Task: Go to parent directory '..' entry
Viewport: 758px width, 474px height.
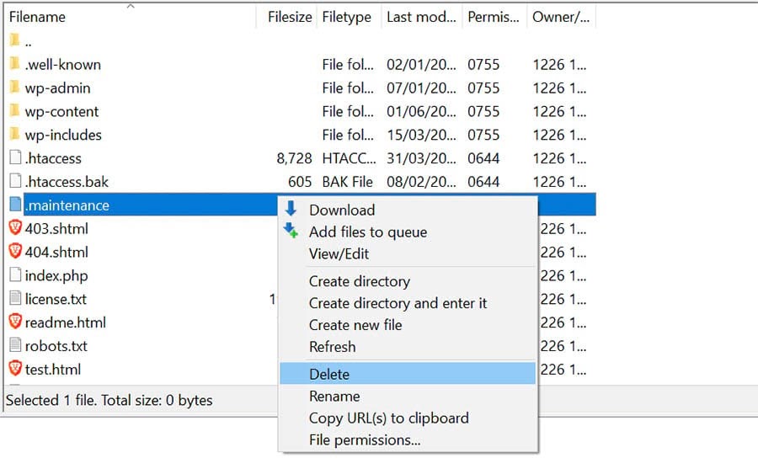Action: pyautogui.click(x=29, y=41)
